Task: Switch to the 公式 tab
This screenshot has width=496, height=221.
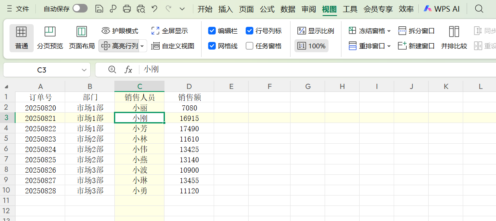Action: [x=267, y=9]
